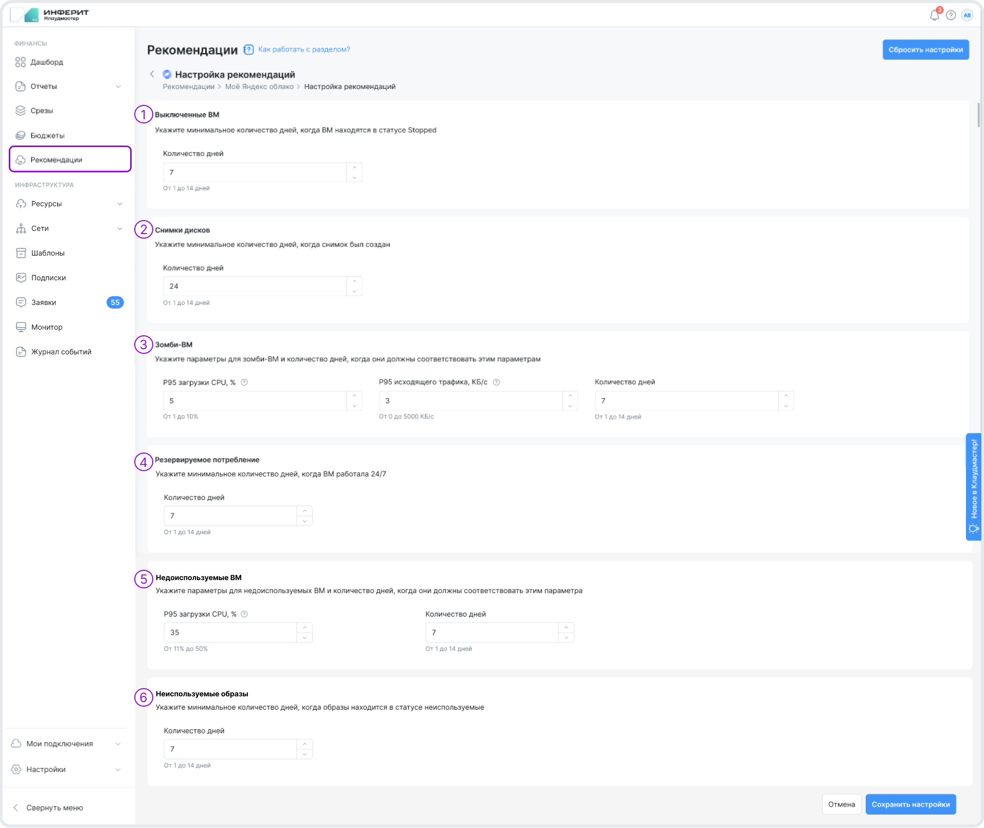Screen dimensions: 984x828
Task: Open Дашборд from the sidebar
Action: tap(46, 62)
